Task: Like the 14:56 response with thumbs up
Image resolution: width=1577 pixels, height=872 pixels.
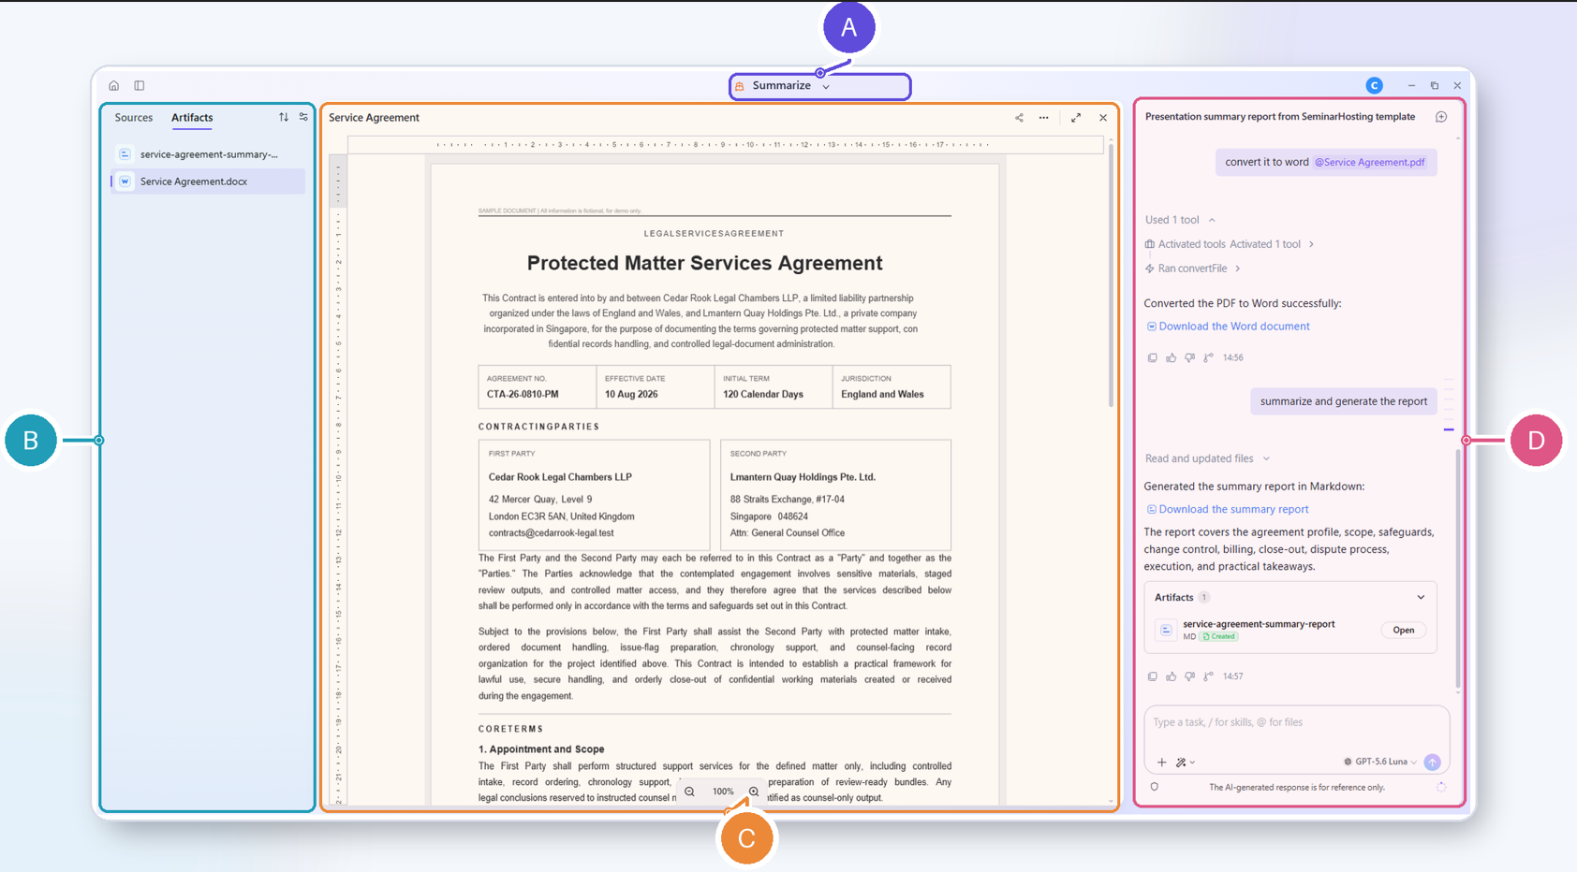Action: (1171, 357)
